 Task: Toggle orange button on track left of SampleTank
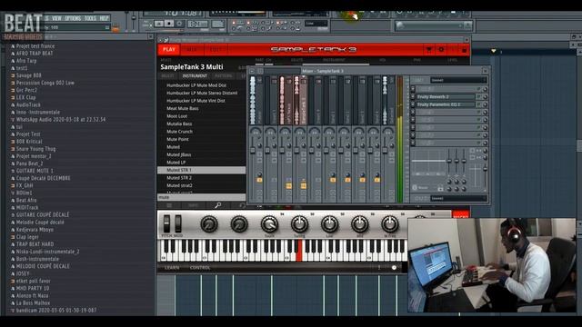(289, 185)
